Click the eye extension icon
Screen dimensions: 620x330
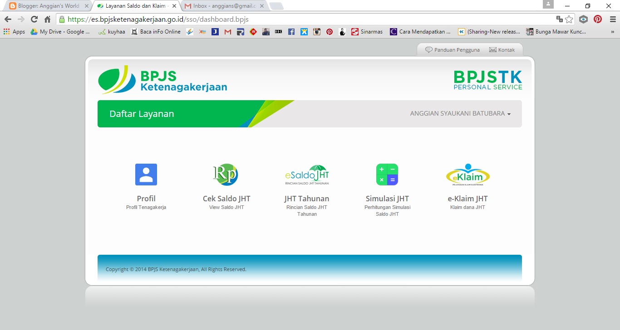(584, 19)
